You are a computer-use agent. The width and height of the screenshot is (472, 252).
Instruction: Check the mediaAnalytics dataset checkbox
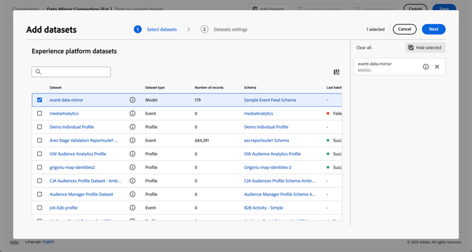point(40,114)
